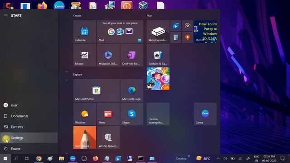
Task: Click the Play group heading
Action: pos(149,16)
